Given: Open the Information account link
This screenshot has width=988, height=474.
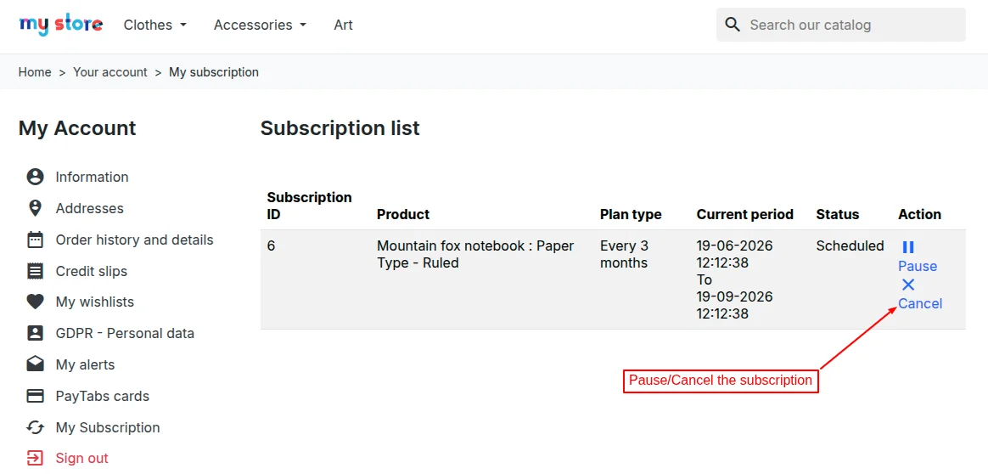Looking at the screenshot, I should click(92, 178).
